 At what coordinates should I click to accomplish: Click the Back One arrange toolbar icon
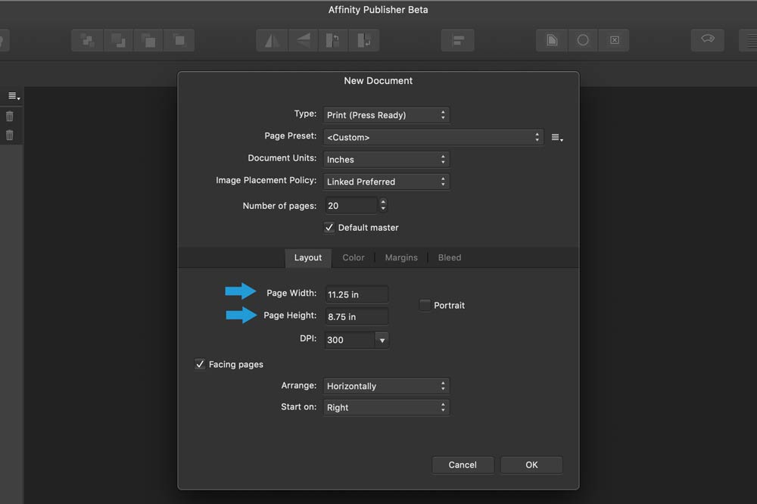pyautogui.click(x=118, y=41)
